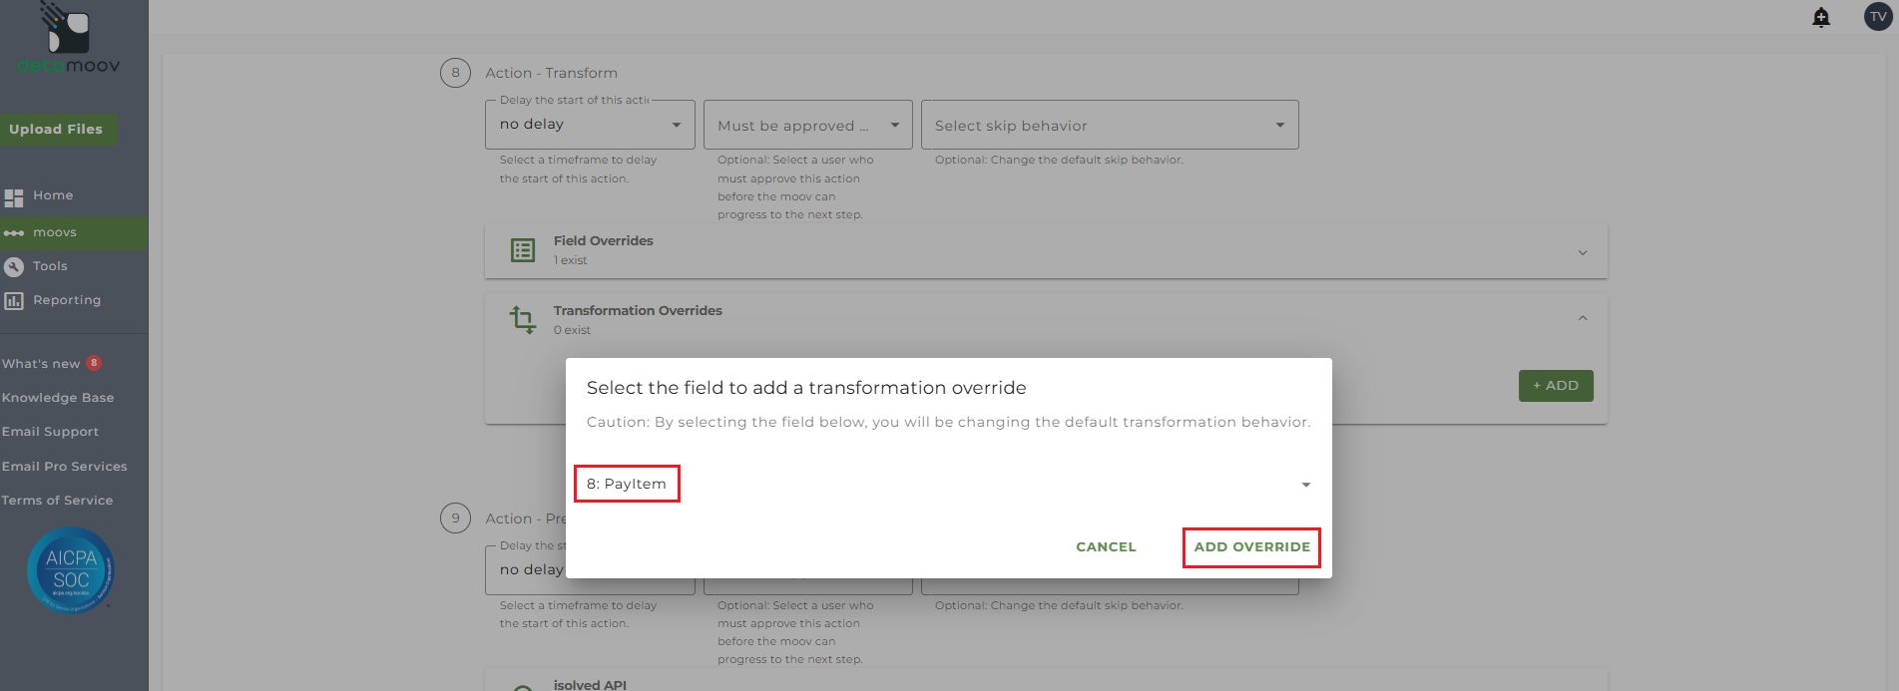Viewport: 1899px width, 691px height.
Task: Click the Field Overrides list icon
Action: pos(523,249)
